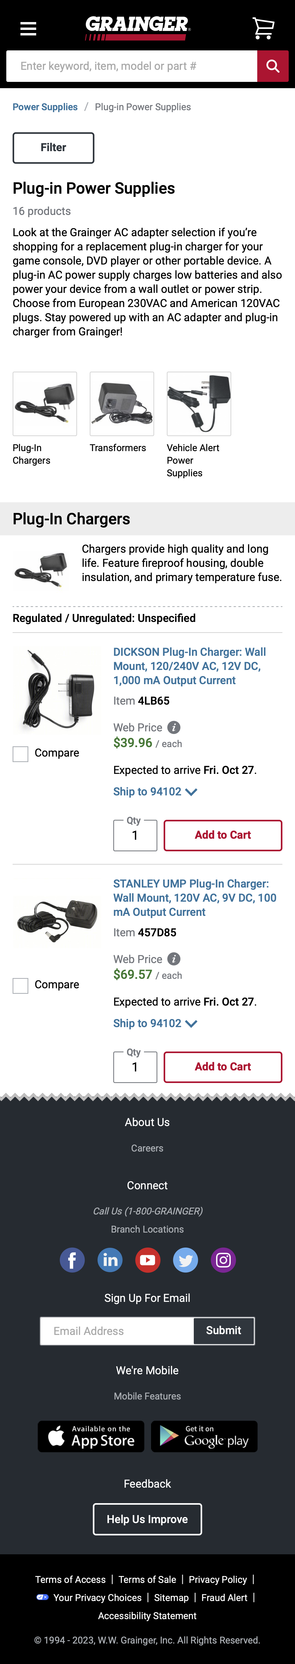Expand Ship to 94102 for DICKSON charger
Screen dimensions: 295x1664
[155, 792]
